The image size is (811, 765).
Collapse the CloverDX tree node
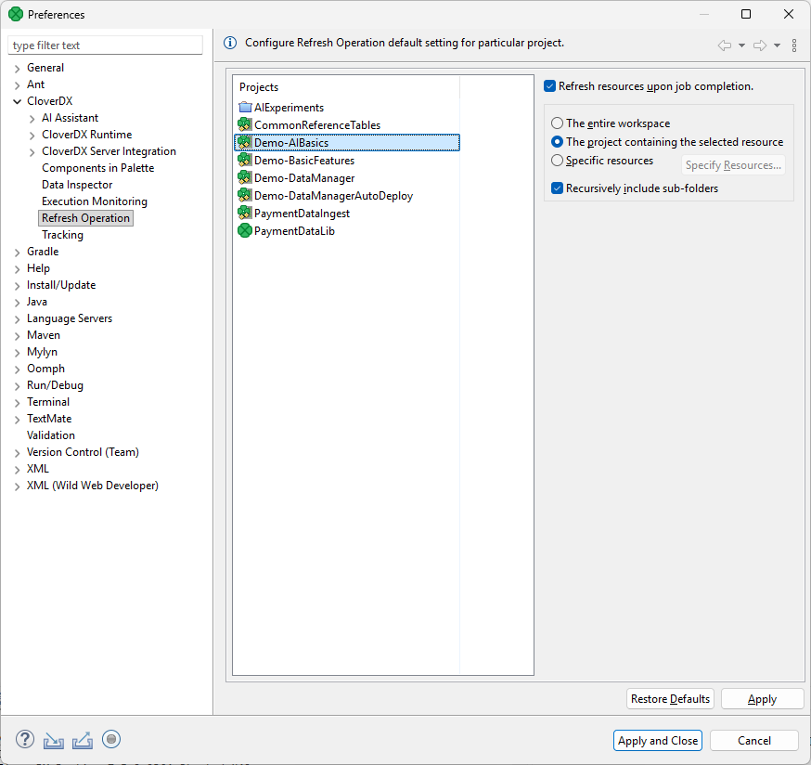[17, 101]
